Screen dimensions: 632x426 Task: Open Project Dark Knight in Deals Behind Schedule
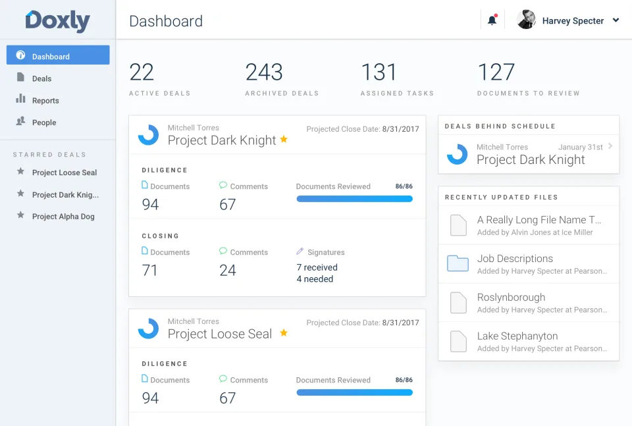[x=531, y=159]
